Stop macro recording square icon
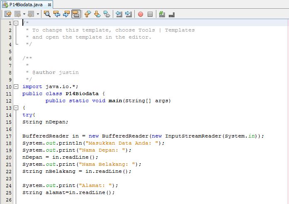The height and width of the screenshot is (204, 289). click(150, 14)
